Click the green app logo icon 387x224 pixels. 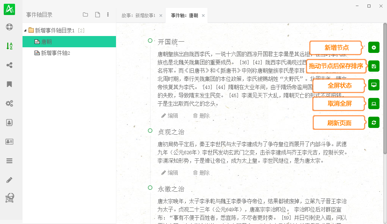coord(9,9)
